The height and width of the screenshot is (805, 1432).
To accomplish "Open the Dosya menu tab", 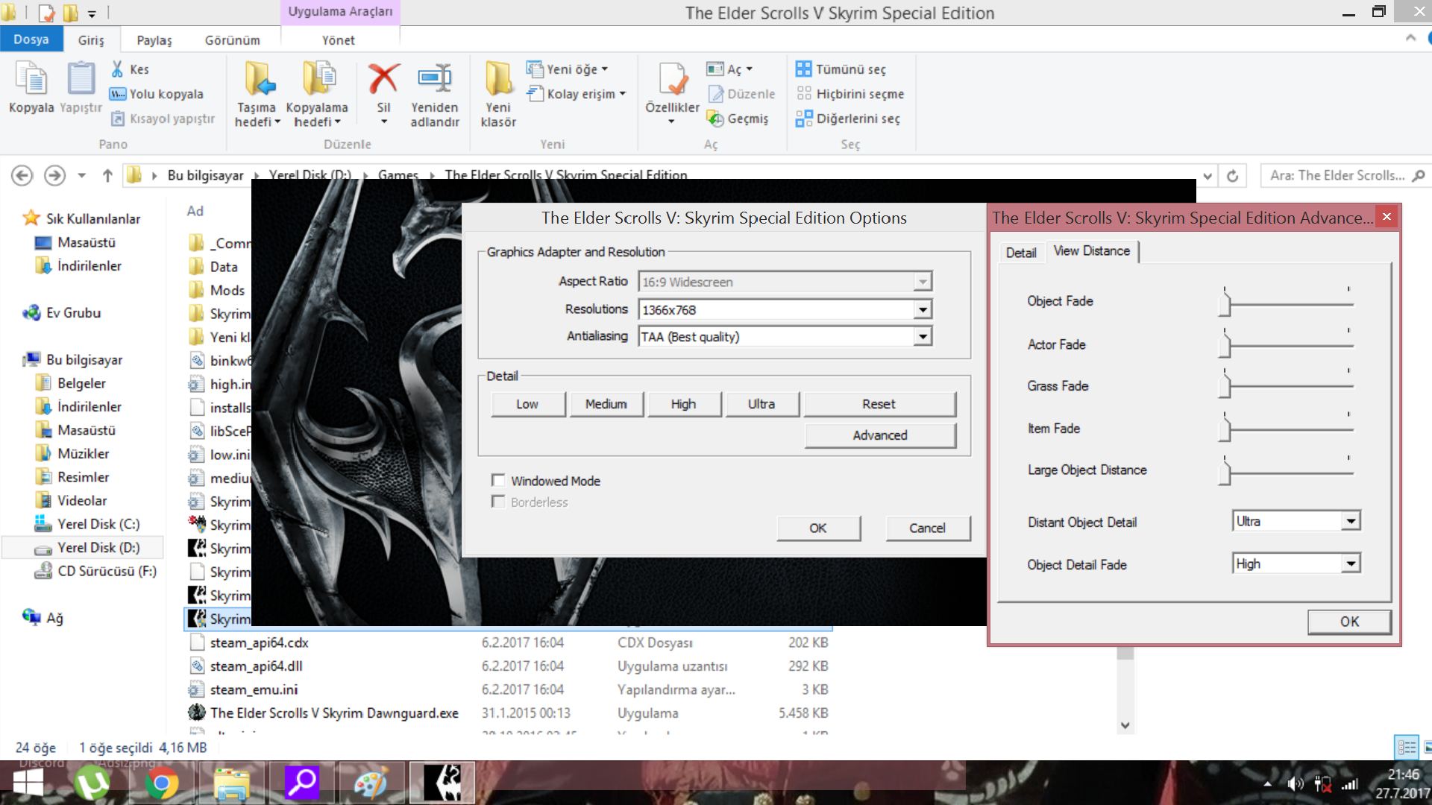I will (x=31, y=40).
